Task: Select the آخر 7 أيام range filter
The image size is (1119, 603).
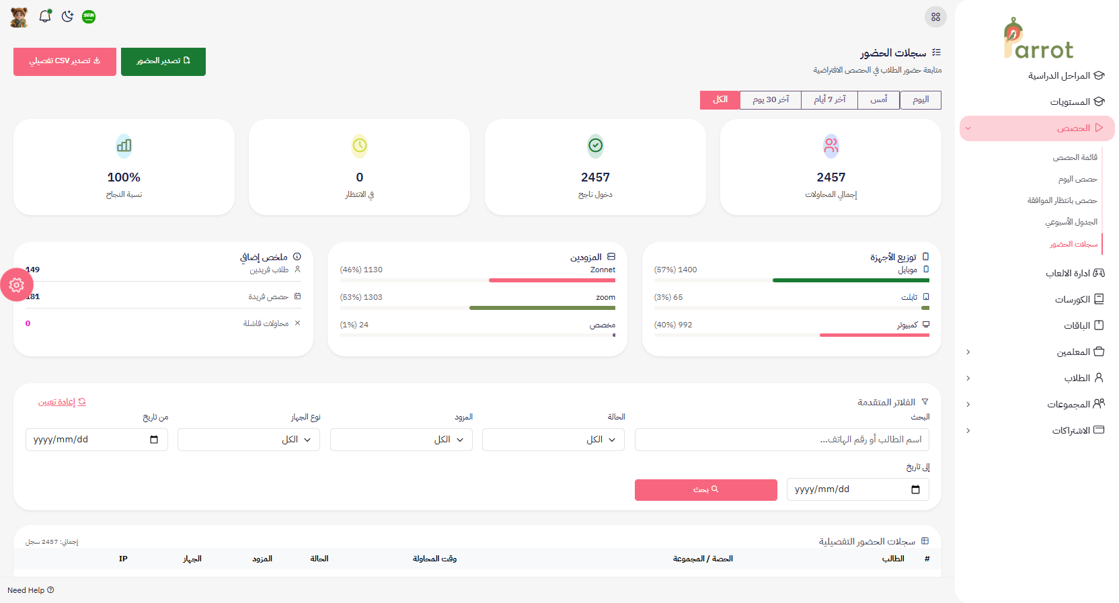Action: pyautogui.click(x=829, y=99)
